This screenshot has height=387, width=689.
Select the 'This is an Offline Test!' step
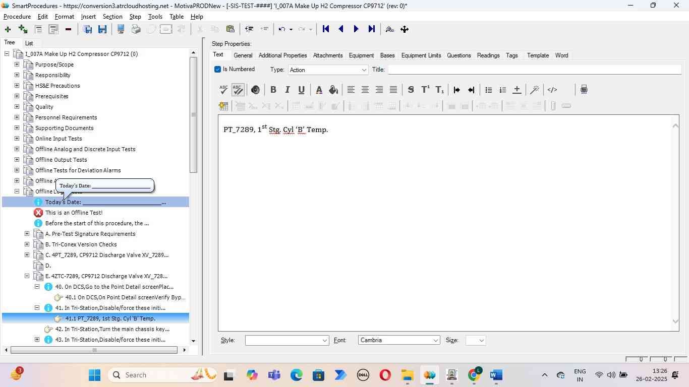click(74, 213)
